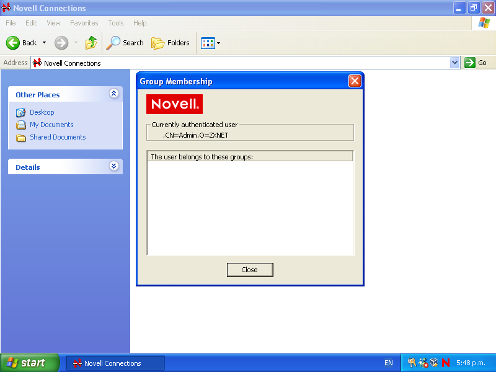
Task: Click the green Back arrow icon
Action: (13, 43)
